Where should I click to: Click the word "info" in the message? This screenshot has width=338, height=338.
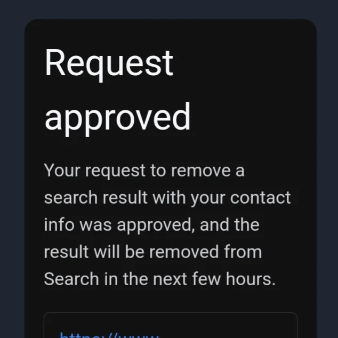(x=59, y=224)
